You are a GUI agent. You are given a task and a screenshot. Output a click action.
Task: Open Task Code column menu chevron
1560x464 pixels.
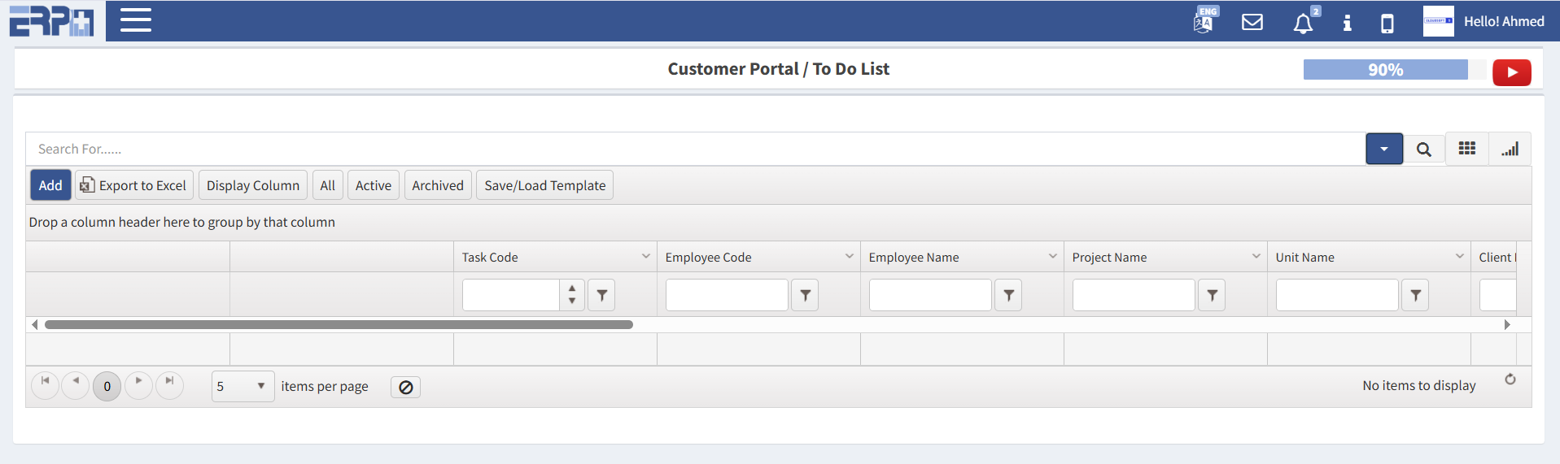645,257
